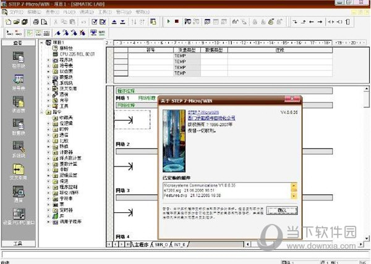Click the upload triangle icon

[x=114, y=22]
